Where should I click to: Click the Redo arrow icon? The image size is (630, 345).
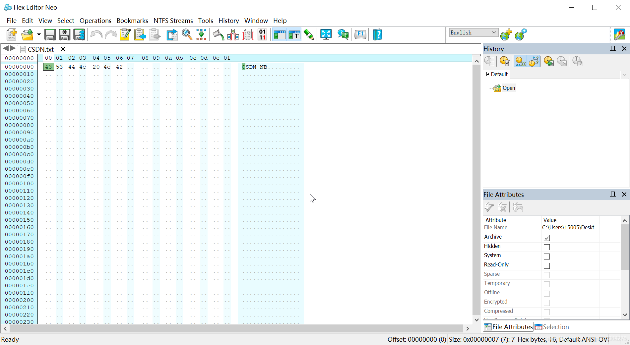[x=111, y=34]
